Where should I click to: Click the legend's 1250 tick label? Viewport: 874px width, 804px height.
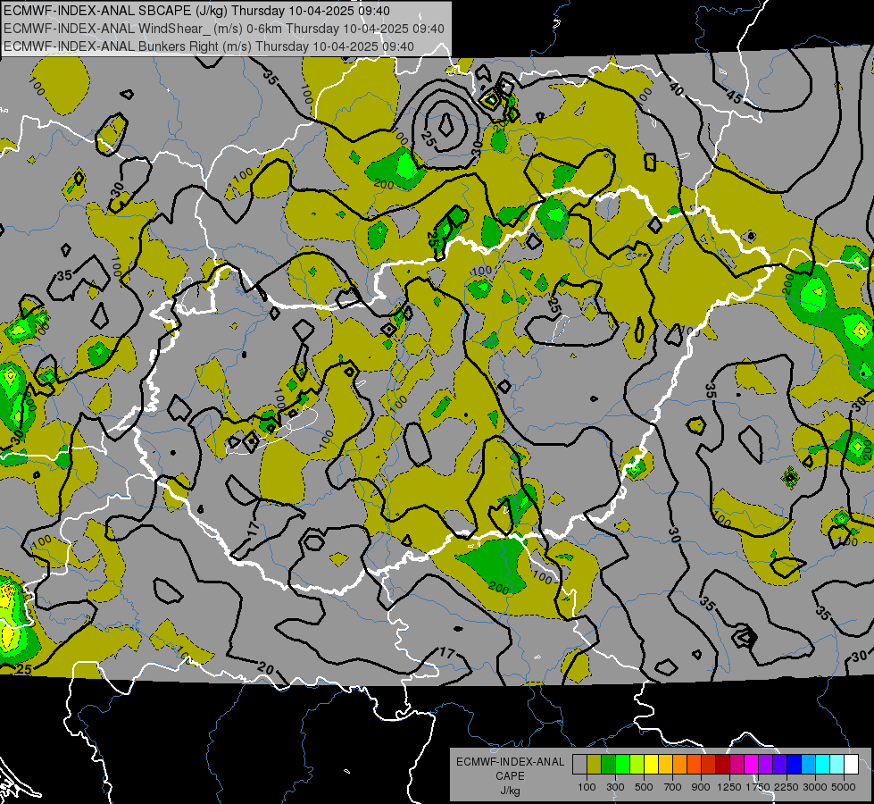(x=729, y=787)
